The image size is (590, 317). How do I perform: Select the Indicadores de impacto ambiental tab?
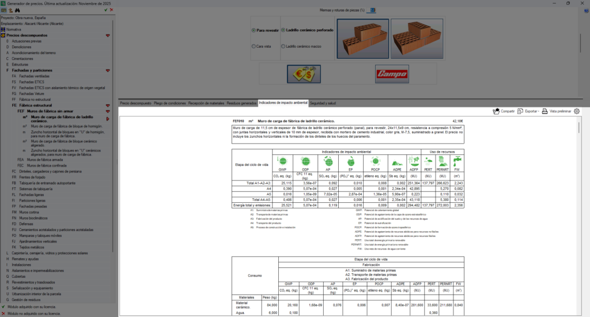tap(283, 103)
